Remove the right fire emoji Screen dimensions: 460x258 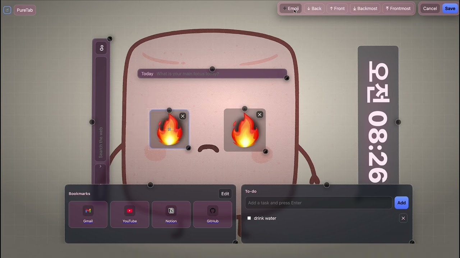coord(259,115)
